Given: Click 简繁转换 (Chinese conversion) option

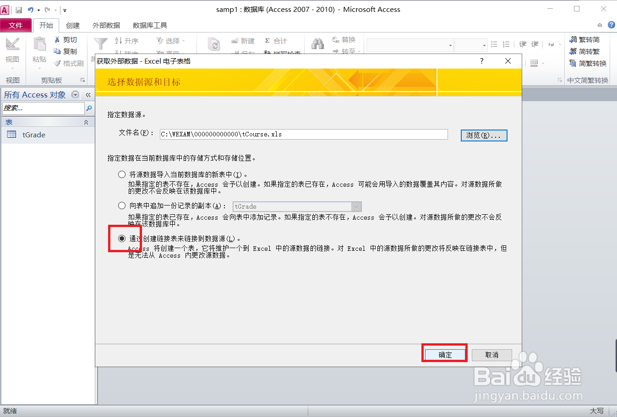Looking at the screenshot, I should pyautogui.click(x=588, y=63).
